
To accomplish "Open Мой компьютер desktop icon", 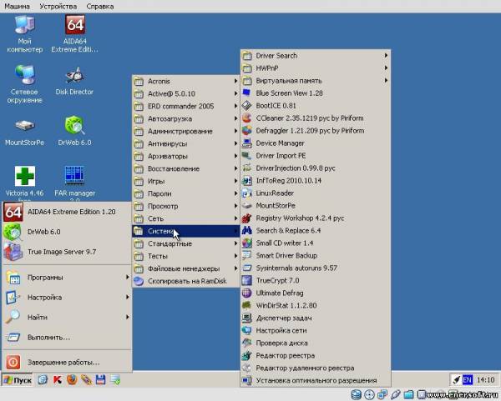I will [x=24, y=34].
